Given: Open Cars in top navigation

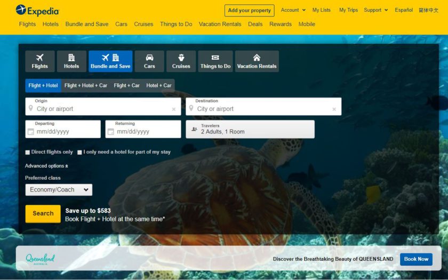Looking at the screenshot, I should [121, 24].
